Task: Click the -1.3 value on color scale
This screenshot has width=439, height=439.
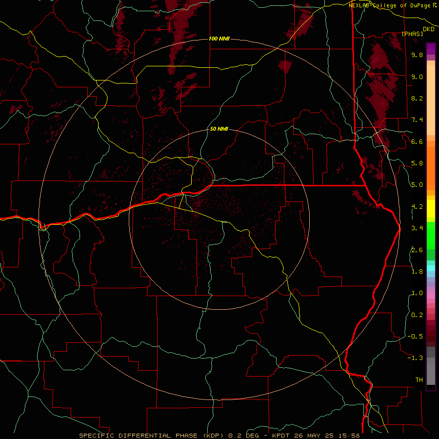Action: click(415, 358)
